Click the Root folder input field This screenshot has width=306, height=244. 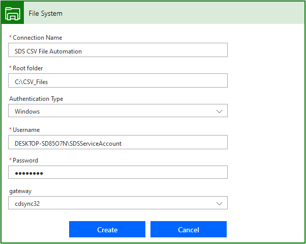coord(118,80)
